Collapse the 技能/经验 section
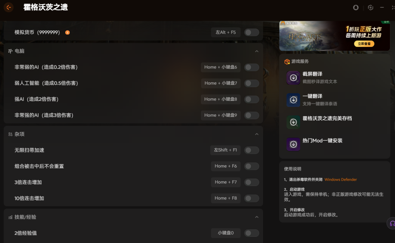395x243 pixels. pos(257,217)
